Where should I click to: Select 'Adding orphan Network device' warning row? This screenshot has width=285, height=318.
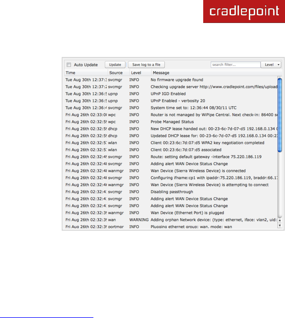click(x=171, y=220)
